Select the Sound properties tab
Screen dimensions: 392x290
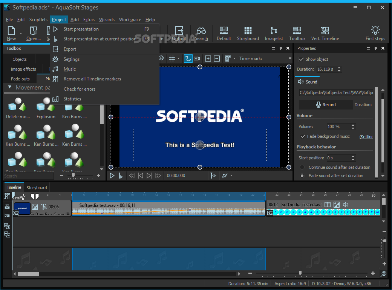308,82
